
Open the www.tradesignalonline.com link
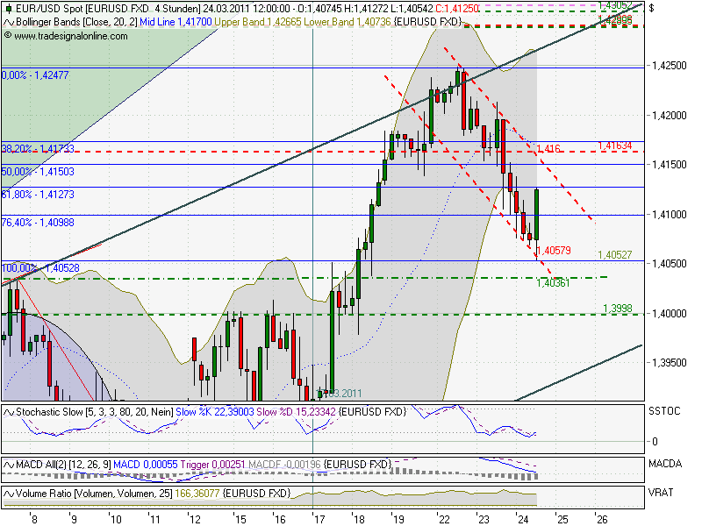click(x=70, y=36)
